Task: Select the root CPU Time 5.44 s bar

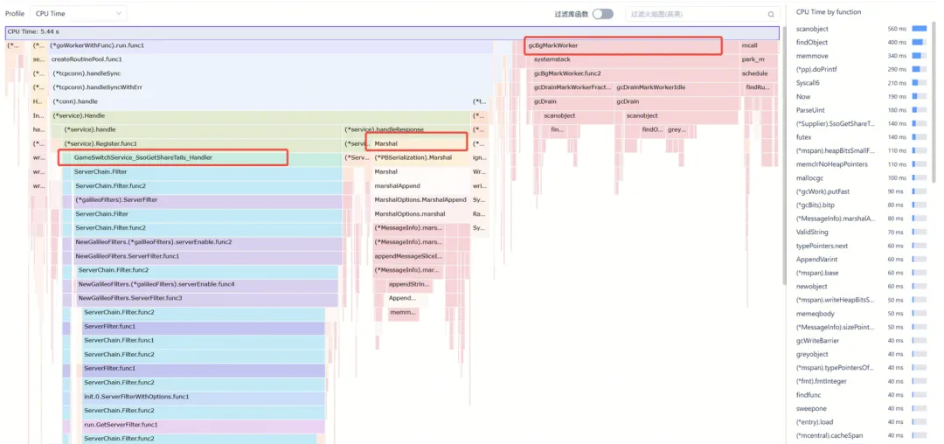Action: coord(392,31)
